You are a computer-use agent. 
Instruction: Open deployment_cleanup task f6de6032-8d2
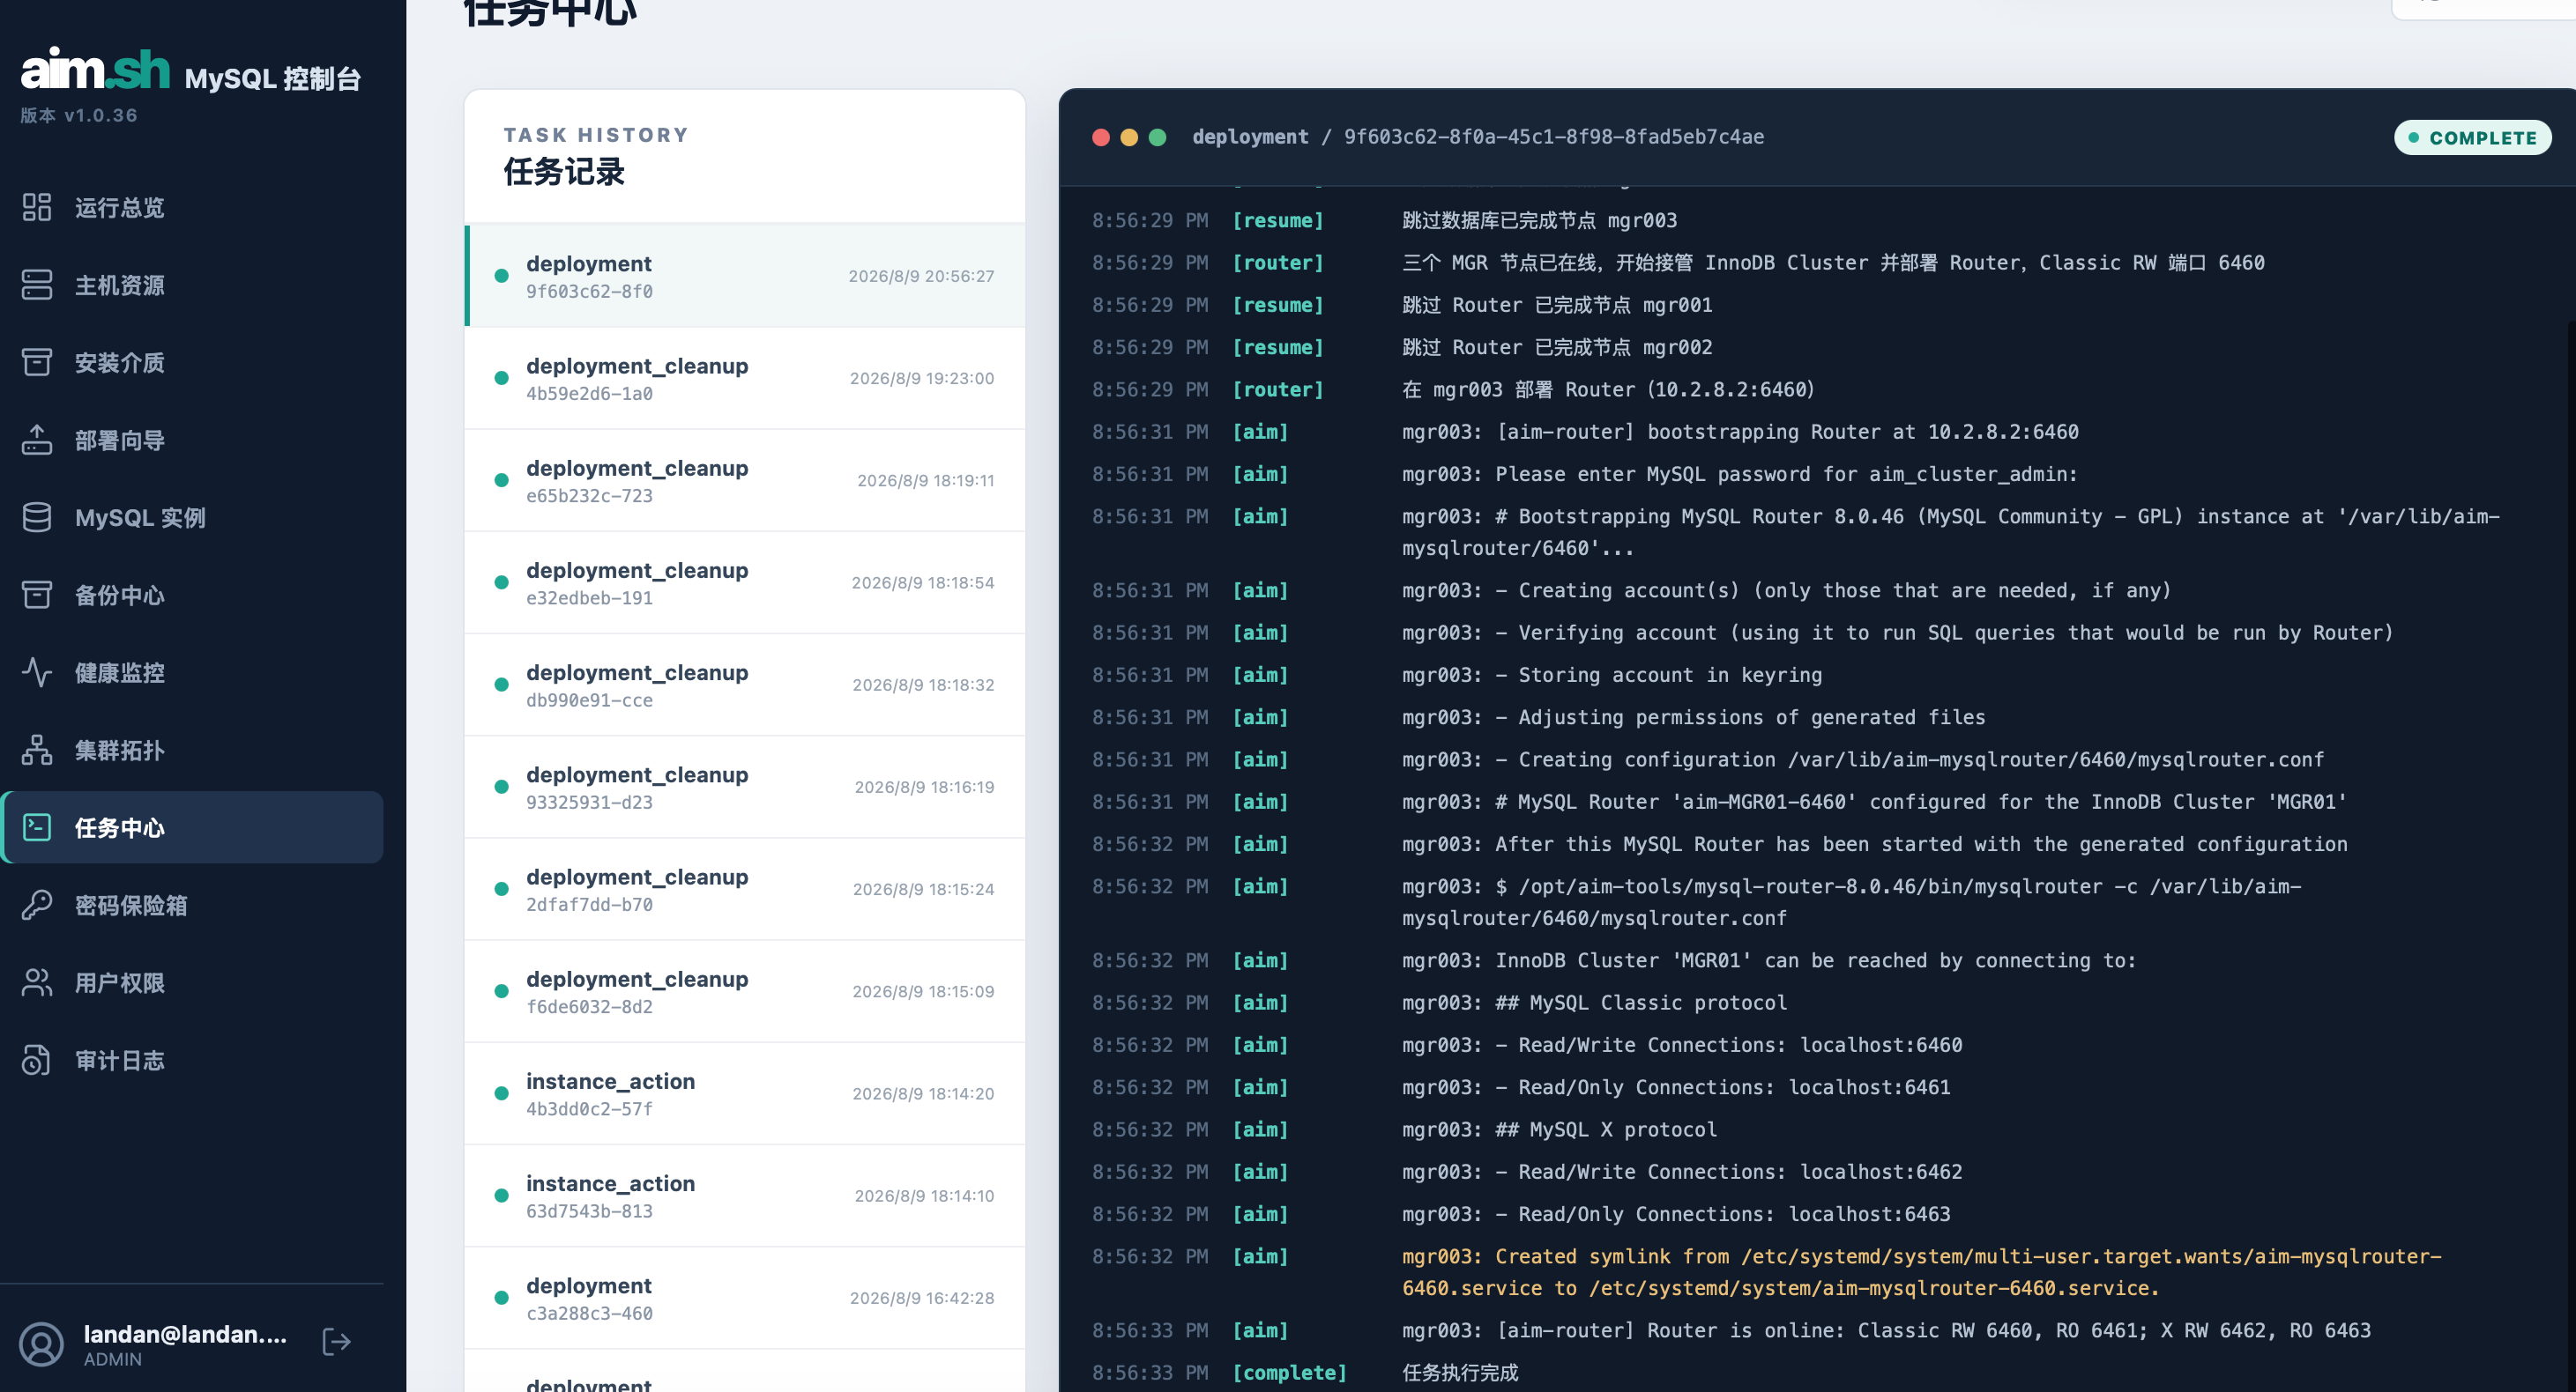point(745,991)
